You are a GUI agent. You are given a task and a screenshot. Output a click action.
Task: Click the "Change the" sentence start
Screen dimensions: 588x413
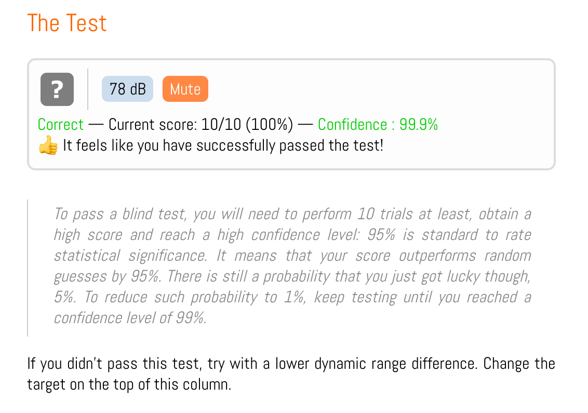(519, 364)
